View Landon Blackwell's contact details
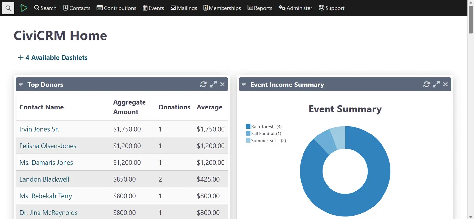 click(44, 179)
